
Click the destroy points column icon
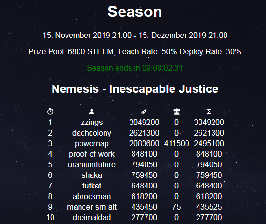pyautogui.click(x=177, y=112)
